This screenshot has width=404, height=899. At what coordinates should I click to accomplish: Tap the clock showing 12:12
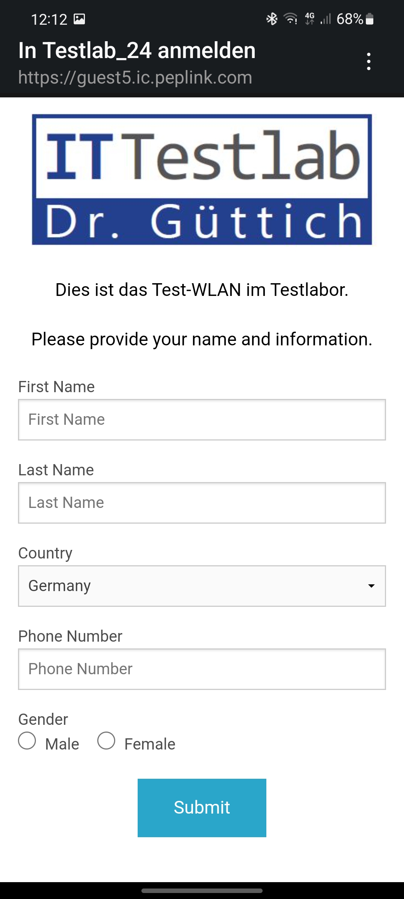(x=49, y=19)
